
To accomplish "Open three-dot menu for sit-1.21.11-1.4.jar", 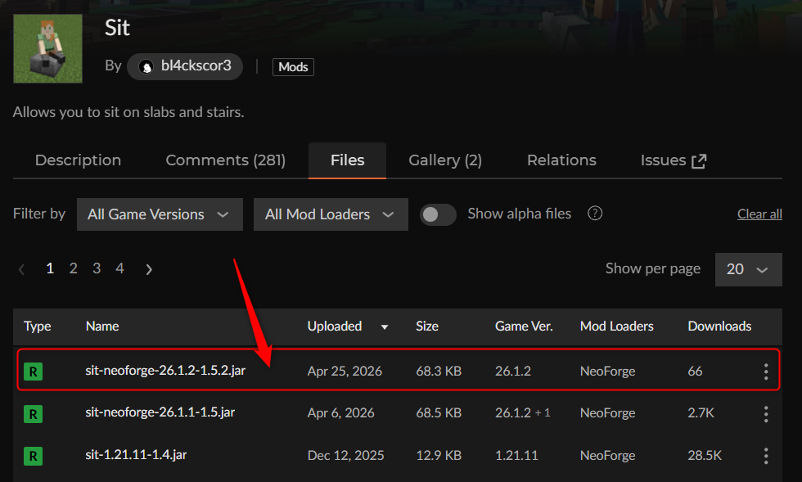I will click(765, 455).
